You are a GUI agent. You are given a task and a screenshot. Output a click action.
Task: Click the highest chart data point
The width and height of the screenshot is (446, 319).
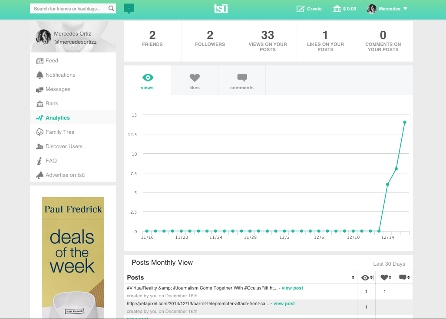[x=405, y=122]
